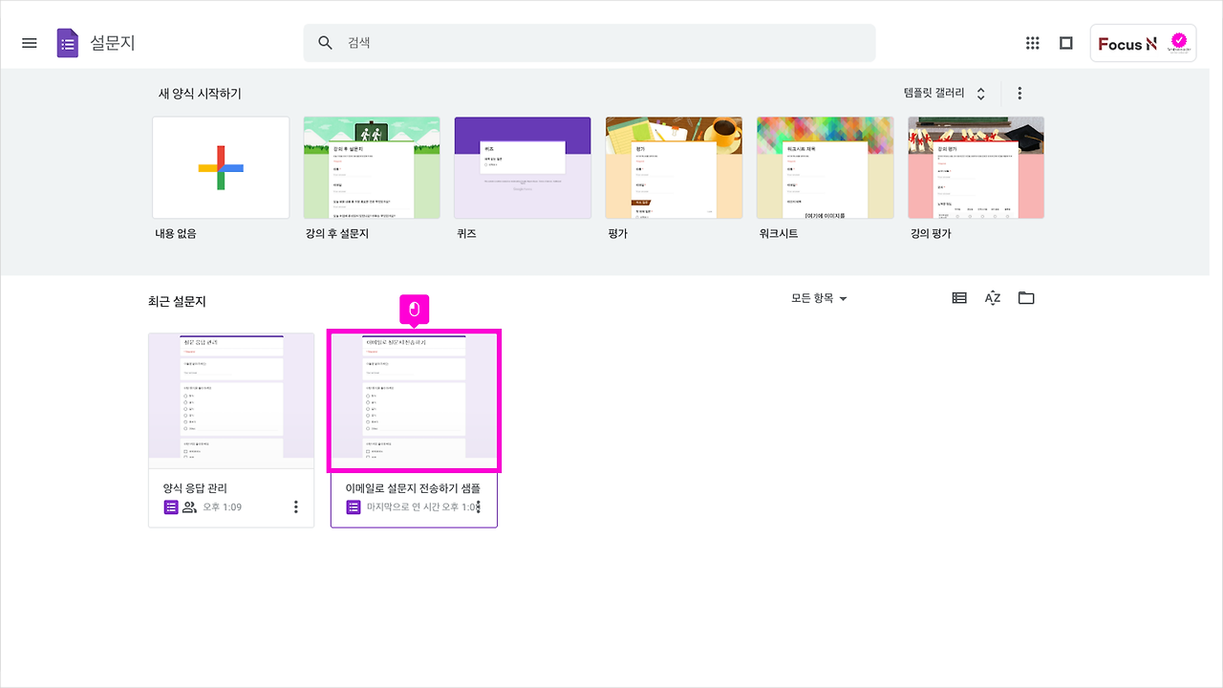Select the 퀴즈 template
Viewport: 1223px width, 688px height.
point(523,167)
